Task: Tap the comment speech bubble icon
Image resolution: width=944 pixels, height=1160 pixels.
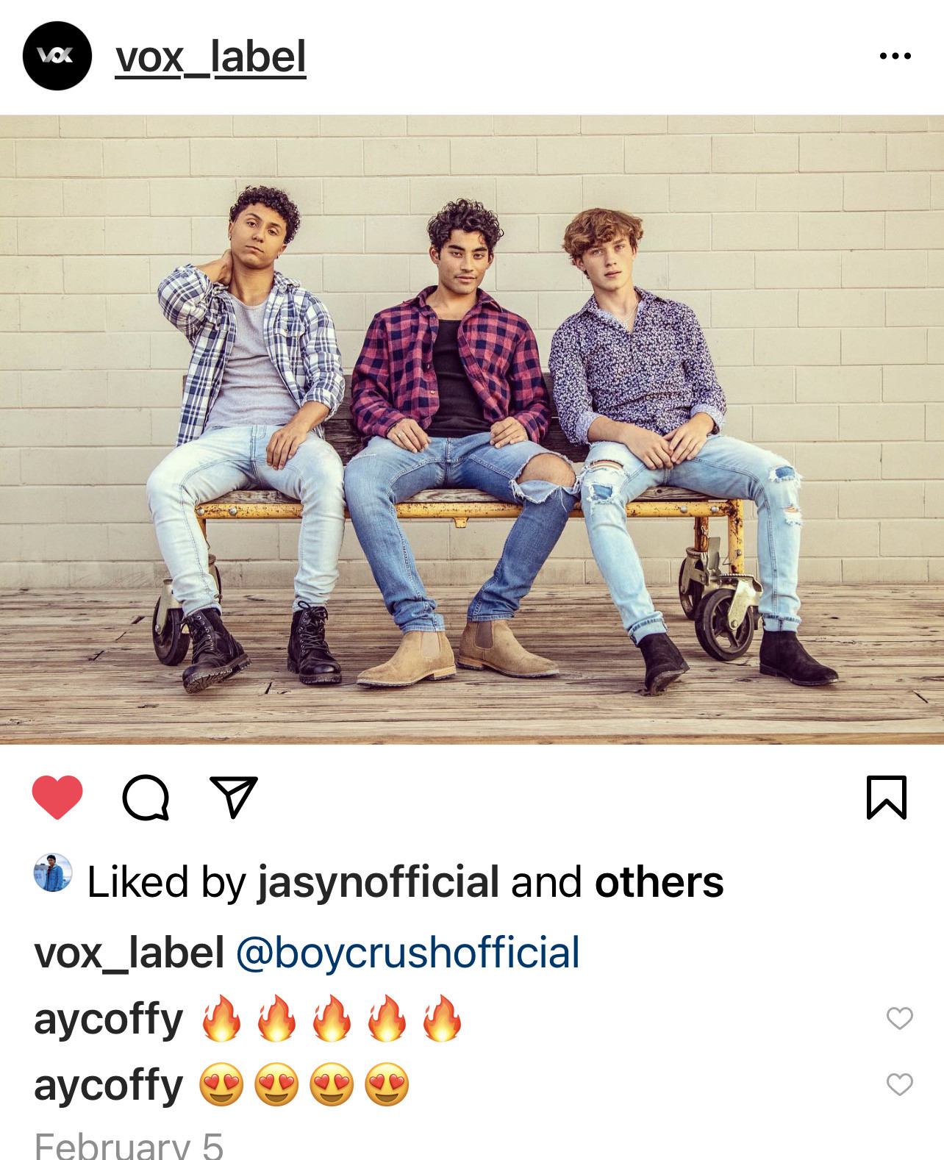Action: [146, 798]
